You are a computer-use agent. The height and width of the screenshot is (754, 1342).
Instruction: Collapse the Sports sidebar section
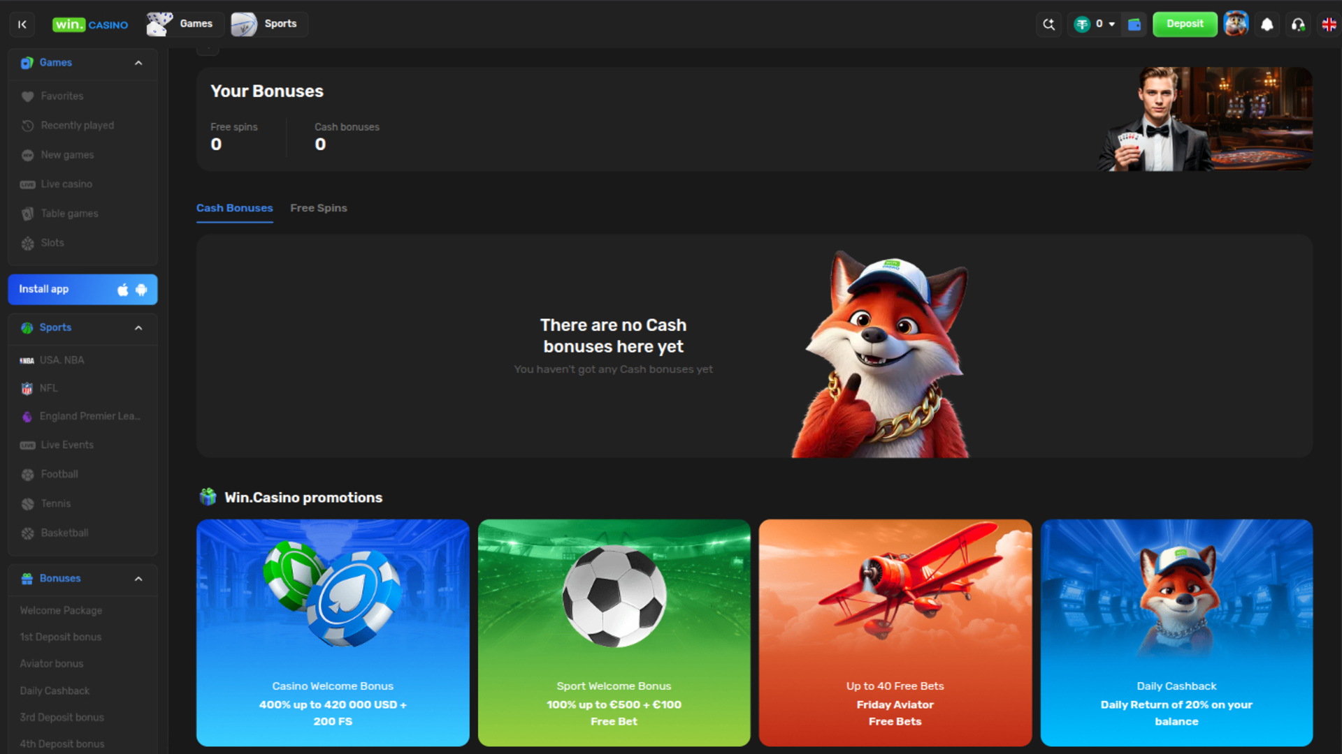pos(138,327)
